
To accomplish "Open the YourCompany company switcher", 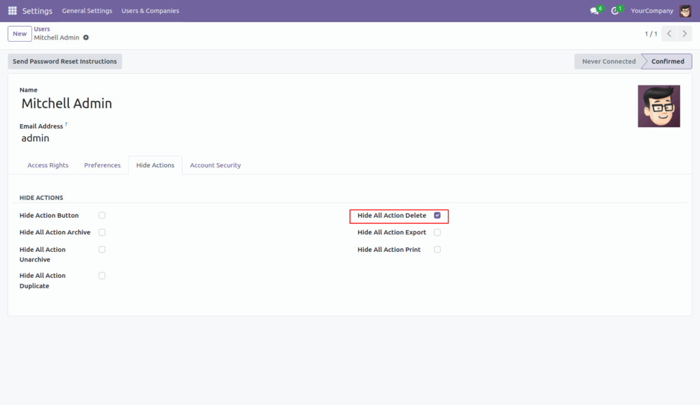I will tap(651, 10).
